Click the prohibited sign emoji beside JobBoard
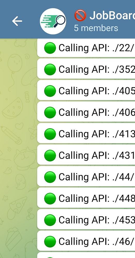Image resolution: width=135 pixels, height=258 pixels. [x=80, y=15]
